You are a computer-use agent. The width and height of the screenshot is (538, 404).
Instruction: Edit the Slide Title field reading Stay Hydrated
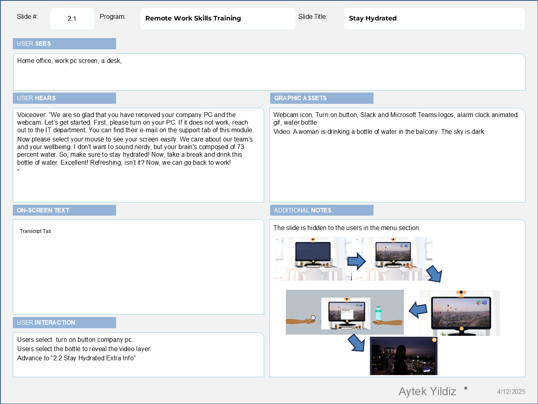click(x=434, y=18)
